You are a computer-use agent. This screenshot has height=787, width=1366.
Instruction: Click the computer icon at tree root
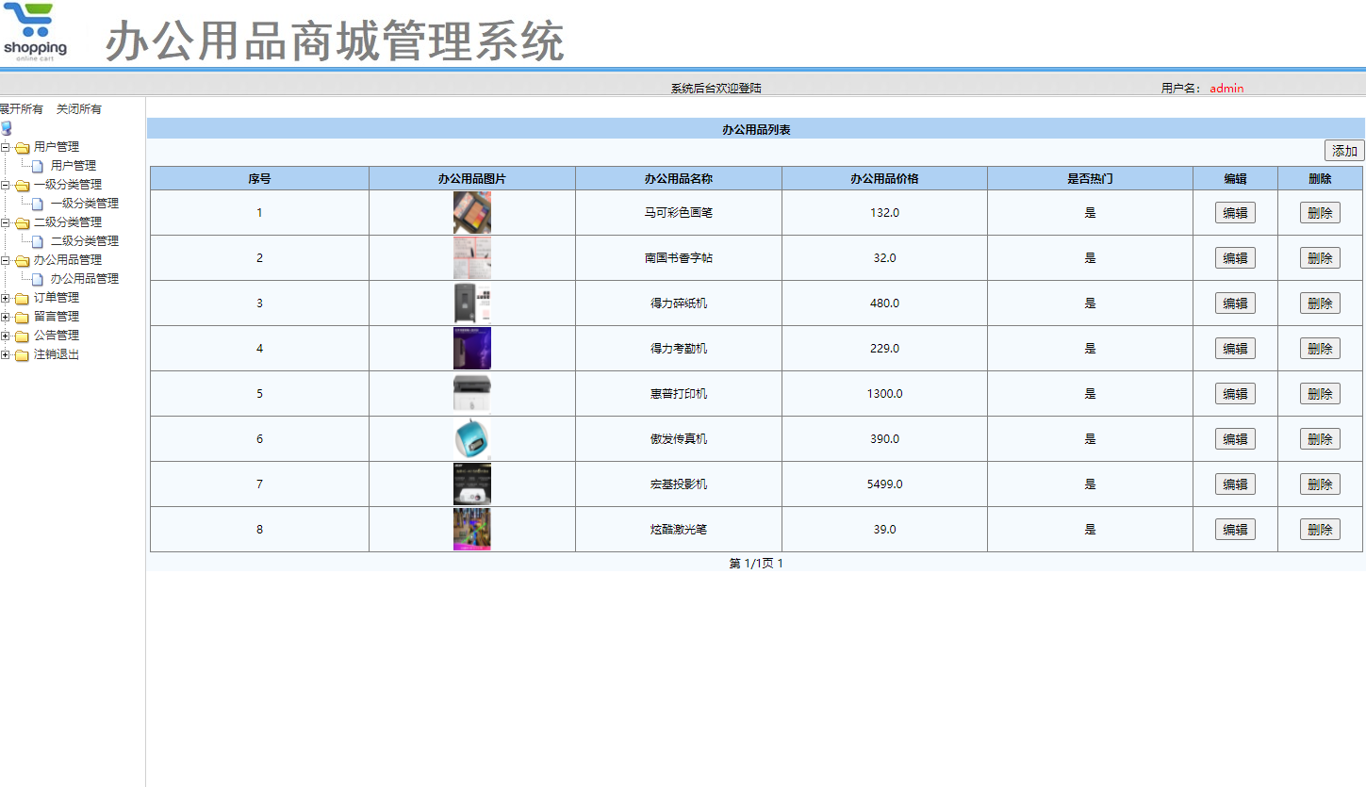click(x=7, y=127)
